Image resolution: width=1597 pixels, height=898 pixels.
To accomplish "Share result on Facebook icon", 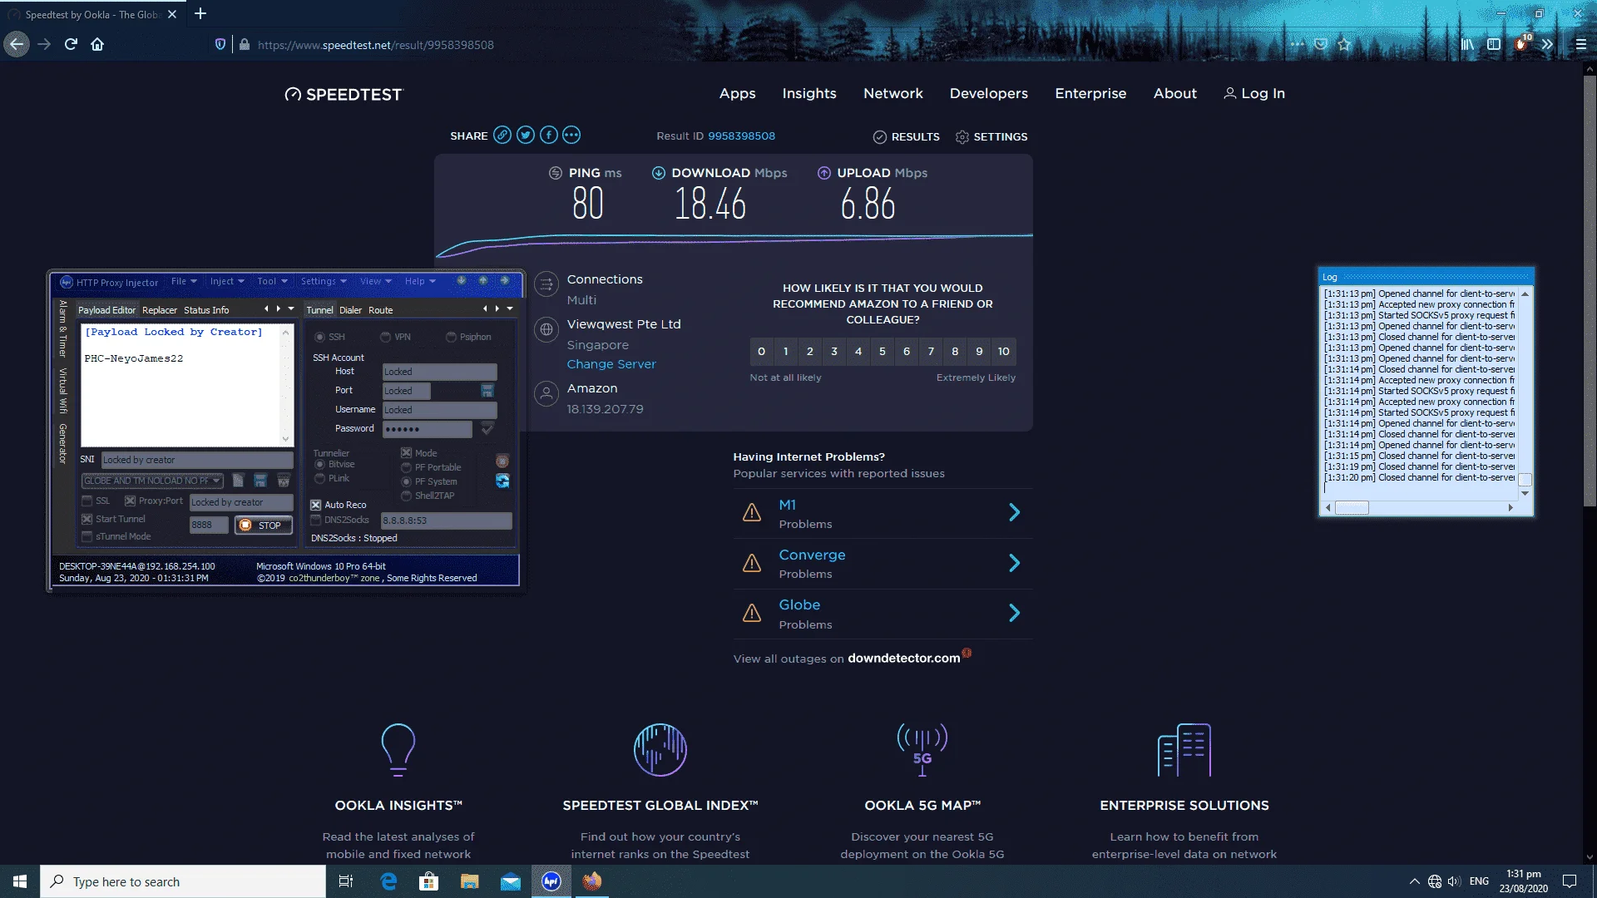I will pos(548,136).
